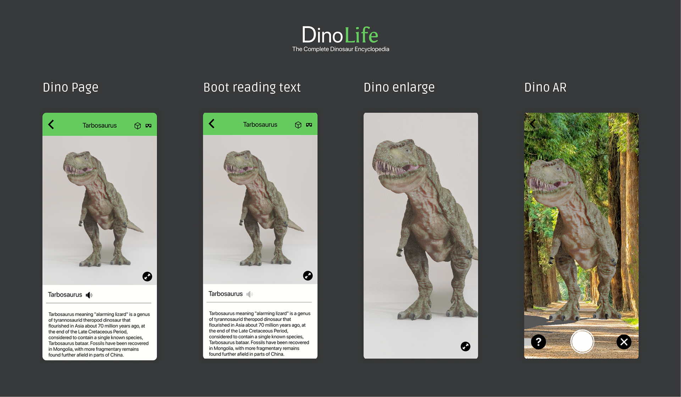Close AR view with X button
681x397 pixels.
(x=624, y=342)
